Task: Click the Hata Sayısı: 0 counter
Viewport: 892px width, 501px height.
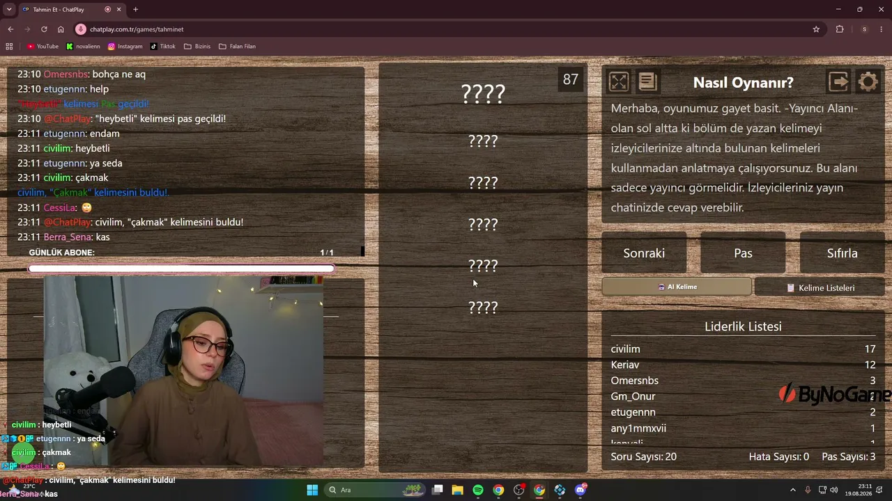Action: [779, 457]
